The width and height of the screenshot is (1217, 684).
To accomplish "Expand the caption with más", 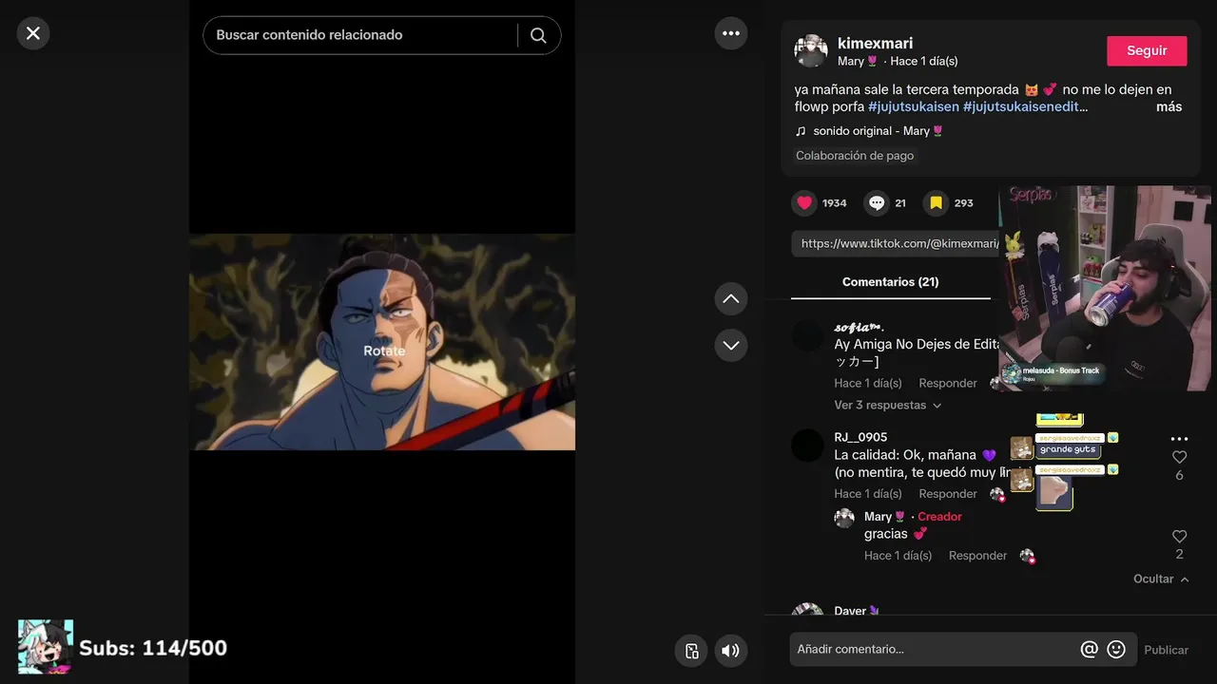I will click(1169, 106).
